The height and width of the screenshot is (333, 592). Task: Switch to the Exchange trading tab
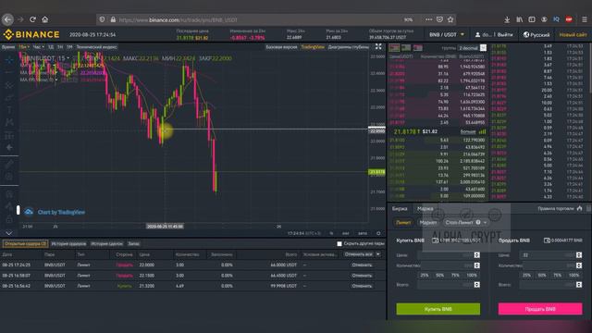400,209
